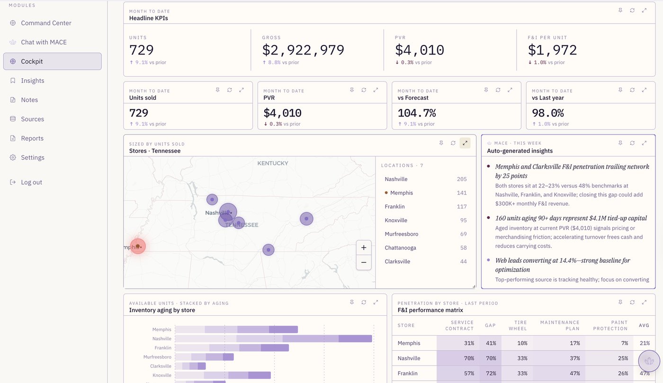
Task: Select Murfreesboro in the locations list
Action: pos(426,234)
